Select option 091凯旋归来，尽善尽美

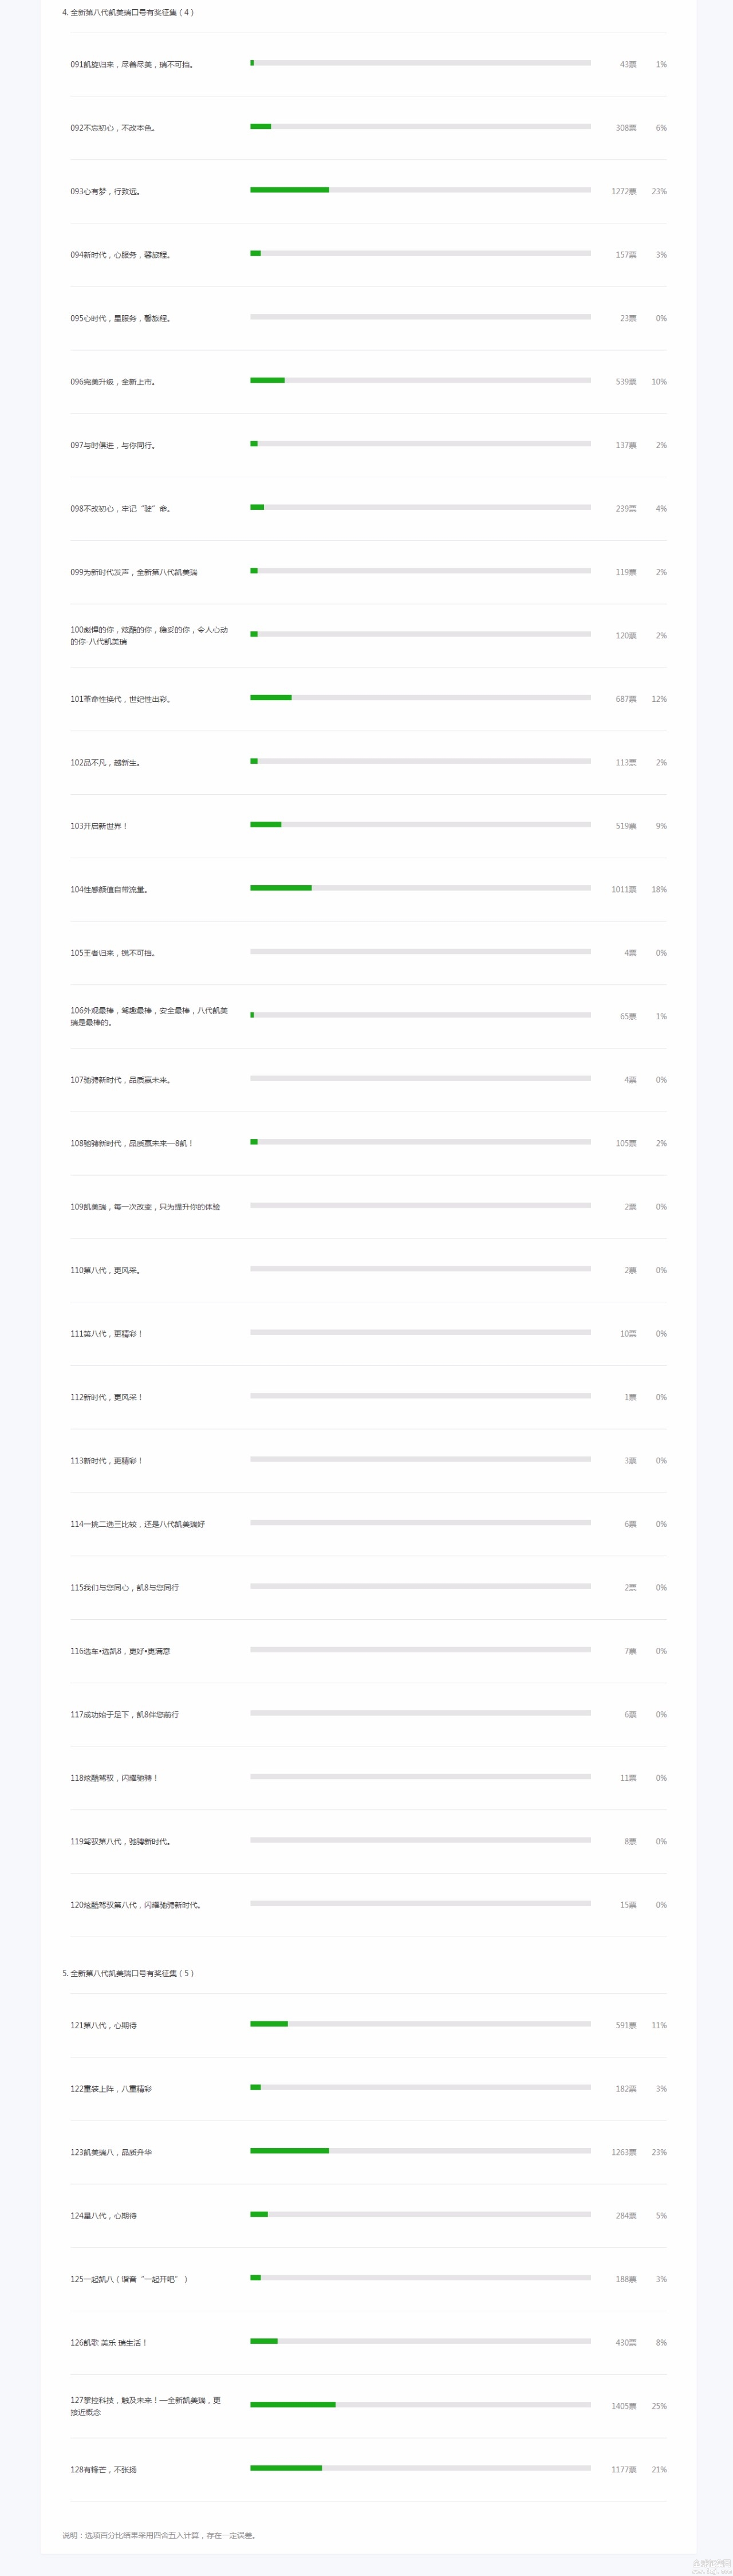pyautogui.click(x=132, y=64)
